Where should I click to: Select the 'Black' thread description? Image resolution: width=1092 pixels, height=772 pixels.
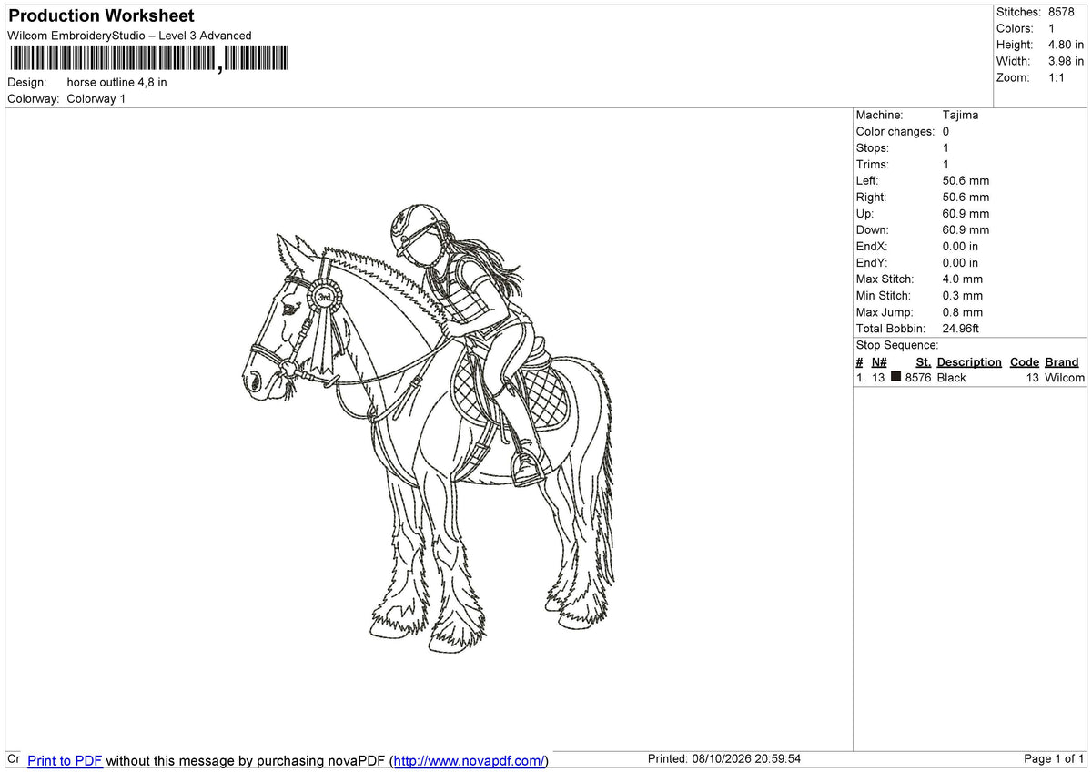(x=952, y=377)
